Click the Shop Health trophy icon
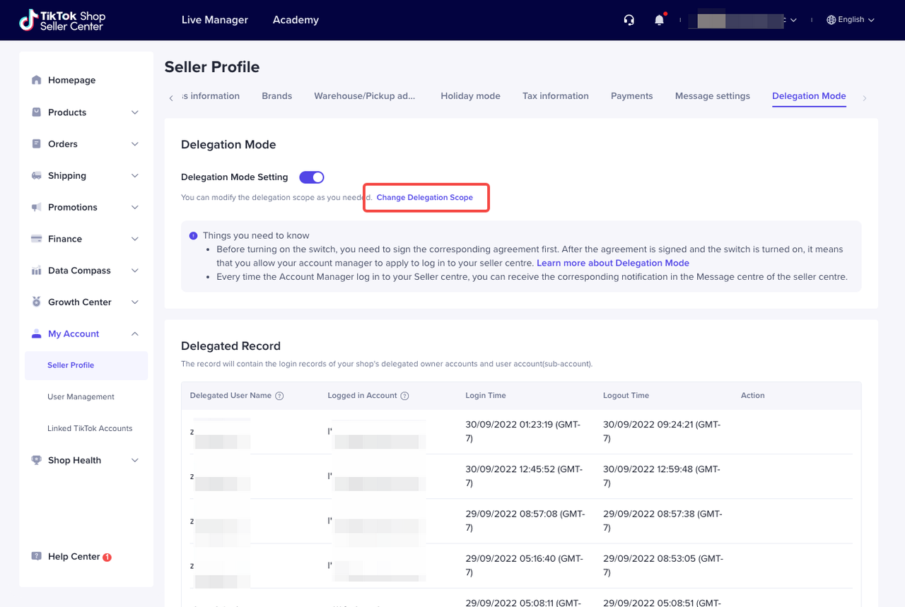Image resolution: width=905 pixels, height=607 pixels. [x=37, y=460]
